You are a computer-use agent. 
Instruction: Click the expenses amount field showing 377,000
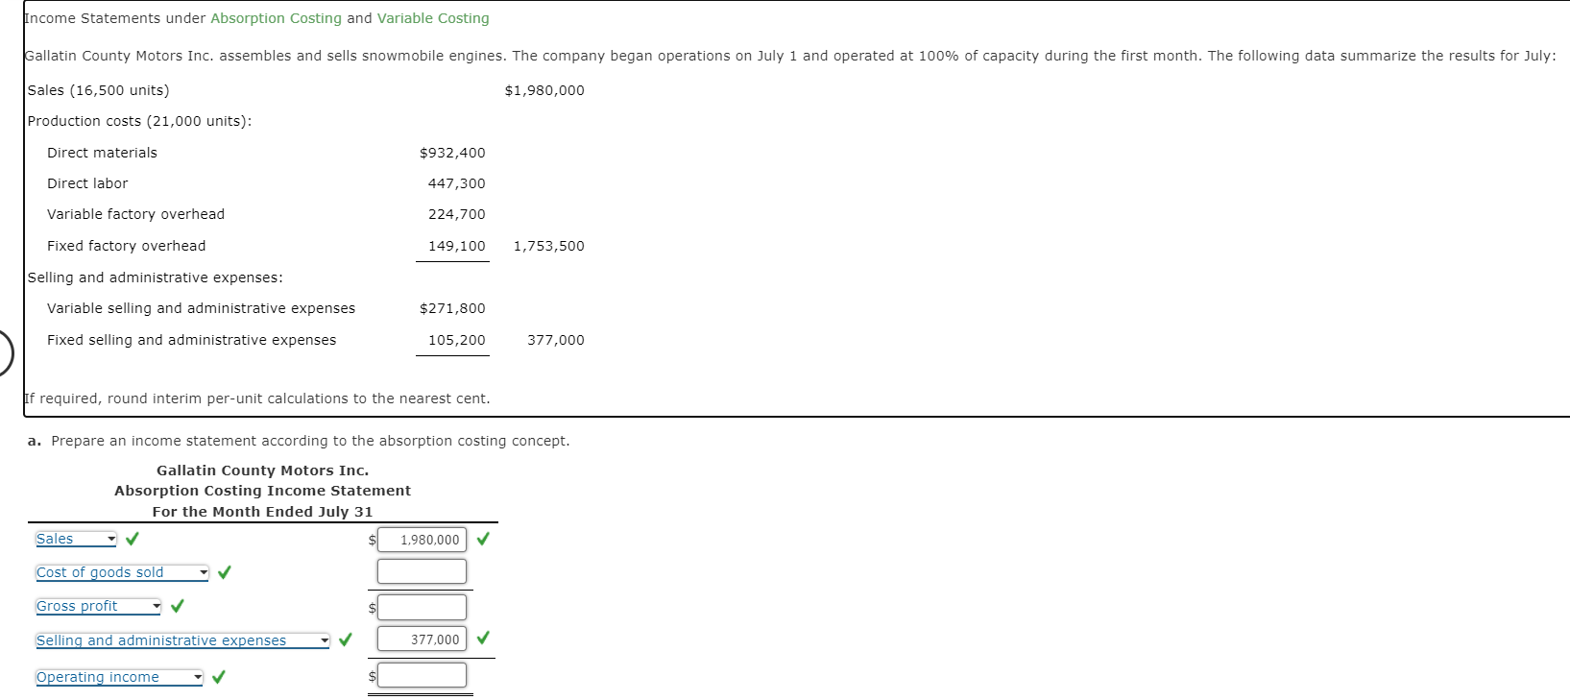coord(422,640)
